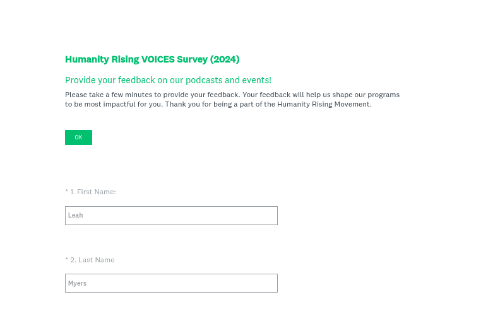This screenshot has width=500, height=309.
Task: Click the asterisk before "1. First Name:"
Action: pos(66,191)
